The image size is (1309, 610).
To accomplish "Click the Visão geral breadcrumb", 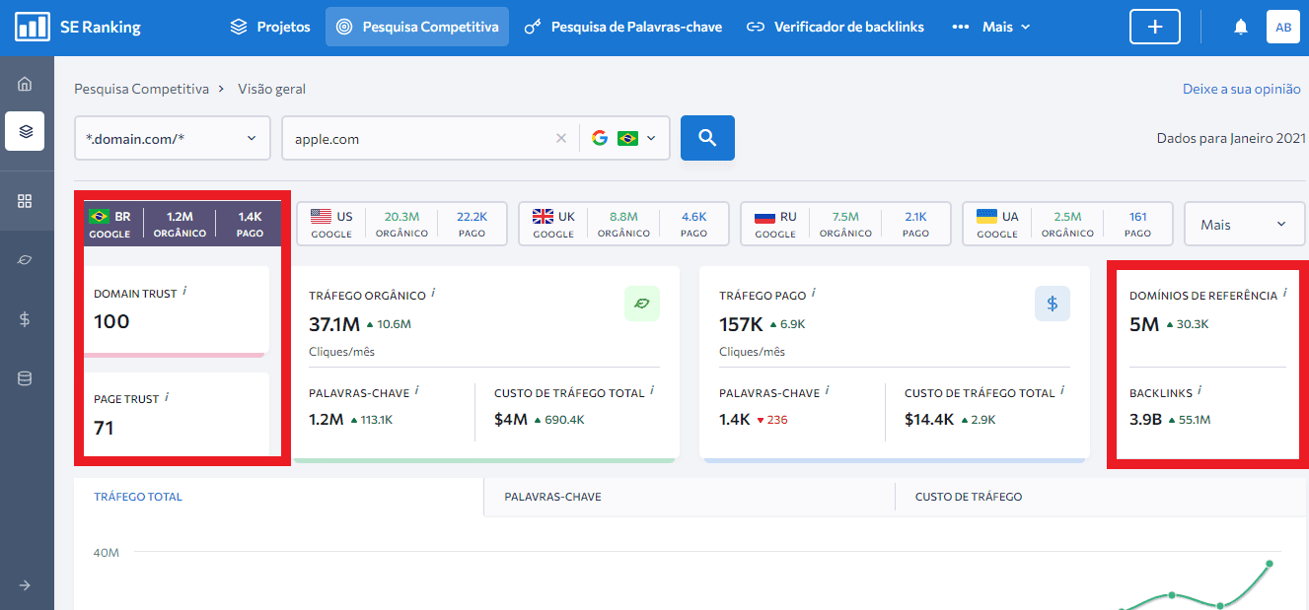I will 272,89.
